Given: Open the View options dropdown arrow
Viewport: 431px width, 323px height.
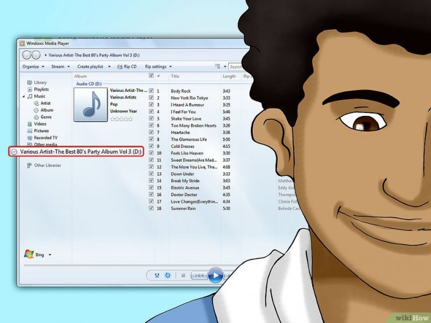Looking at the screenshot, I should pyautogui.click(x=225, y=67).
